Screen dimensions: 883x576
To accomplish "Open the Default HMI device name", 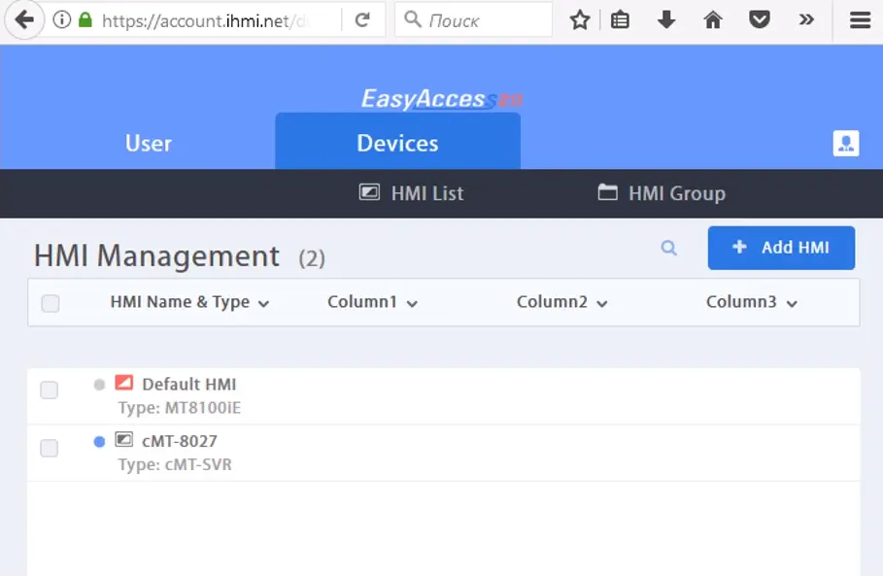I will 189,384.
